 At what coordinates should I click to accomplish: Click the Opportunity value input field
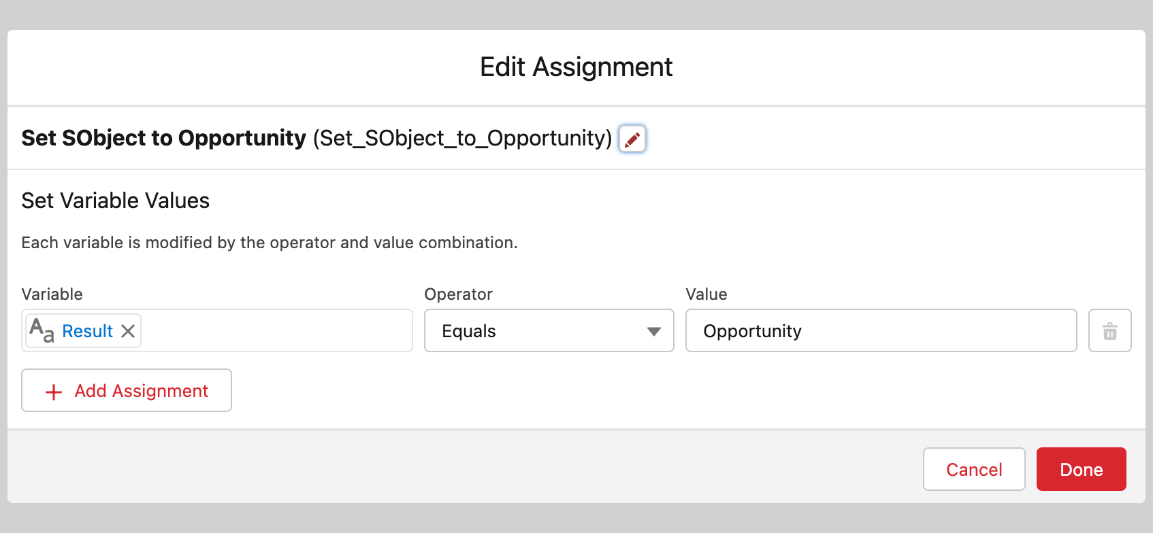point(881,331)
